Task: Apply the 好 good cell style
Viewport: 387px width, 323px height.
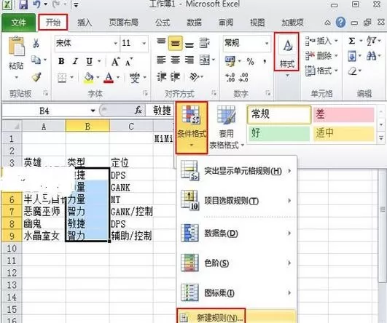Action: (x=279, y=133)
